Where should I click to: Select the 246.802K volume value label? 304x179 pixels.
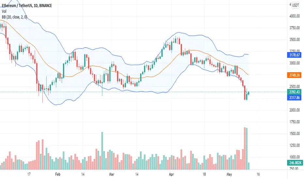click(x=295, y=163)
